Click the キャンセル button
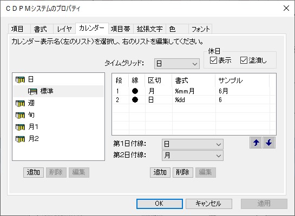 pyautogui.click(x=209, y=204)
